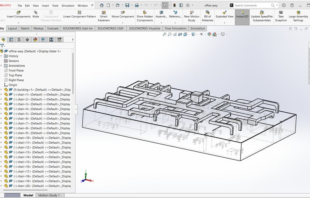Select the Linear Component Pattern tool
Image resolution: width=310 pixels, height=198 pixels.
point(80,14)
